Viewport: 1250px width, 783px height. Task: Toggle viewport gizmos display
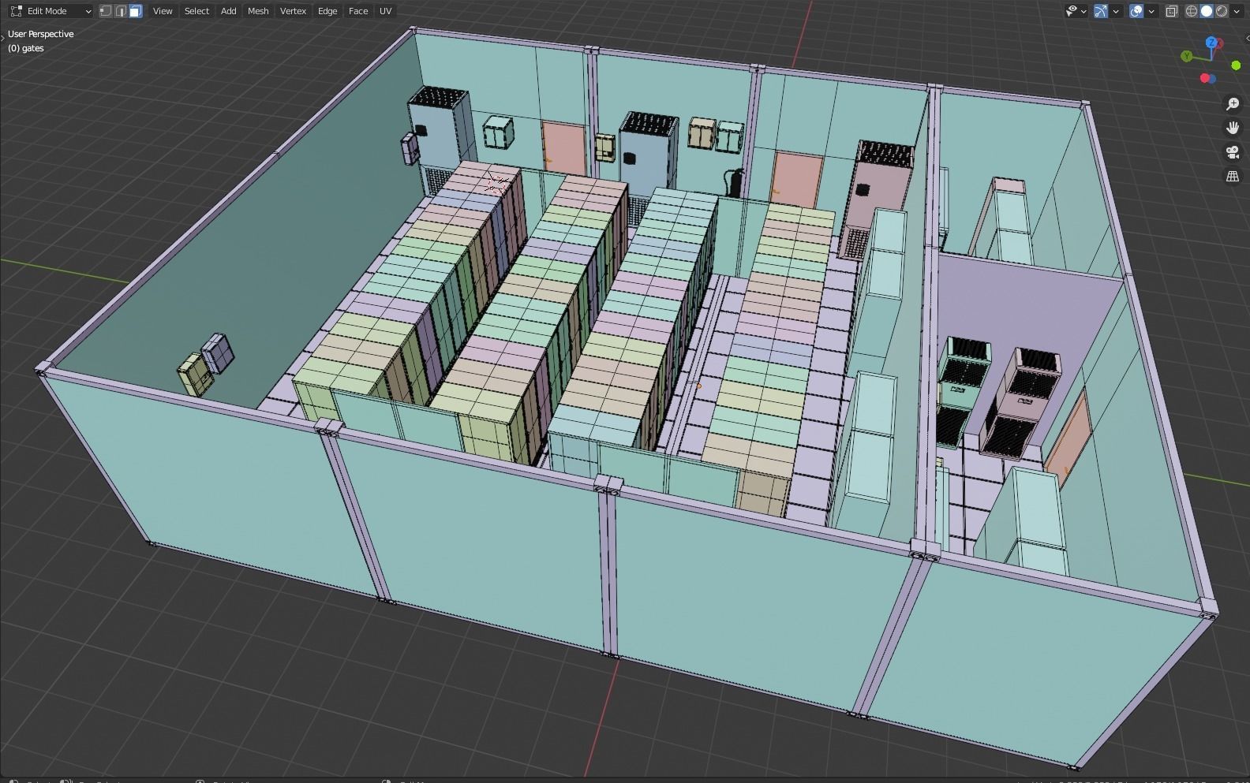(1101, 11)
